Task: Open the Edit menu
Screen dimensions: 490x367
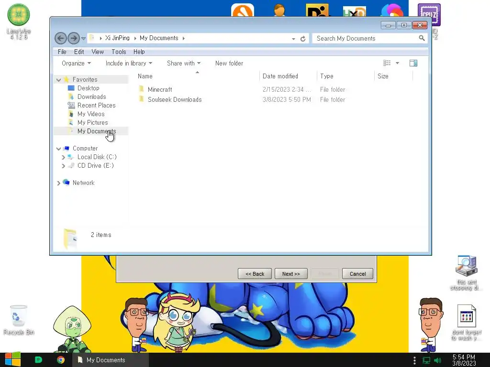Action: [79, 52]
